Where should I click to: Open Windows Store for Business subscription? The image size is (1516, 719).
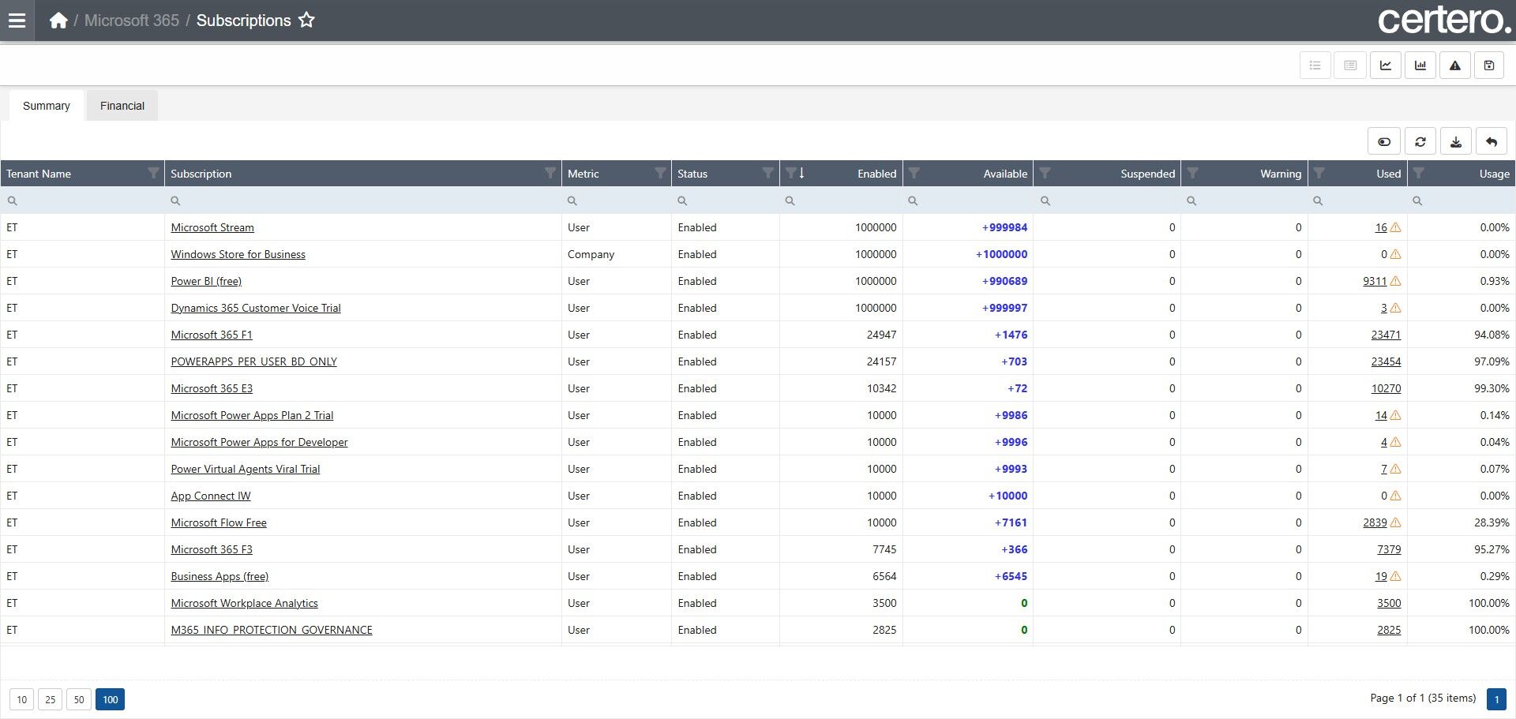[238, 254]
